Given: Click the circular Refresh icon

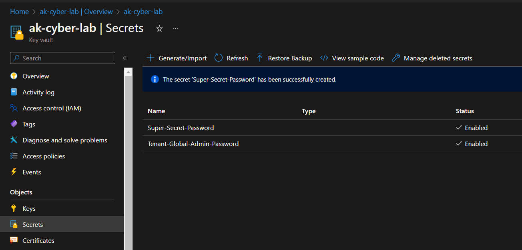Looking at the screenshot, I should coord(219,58).
